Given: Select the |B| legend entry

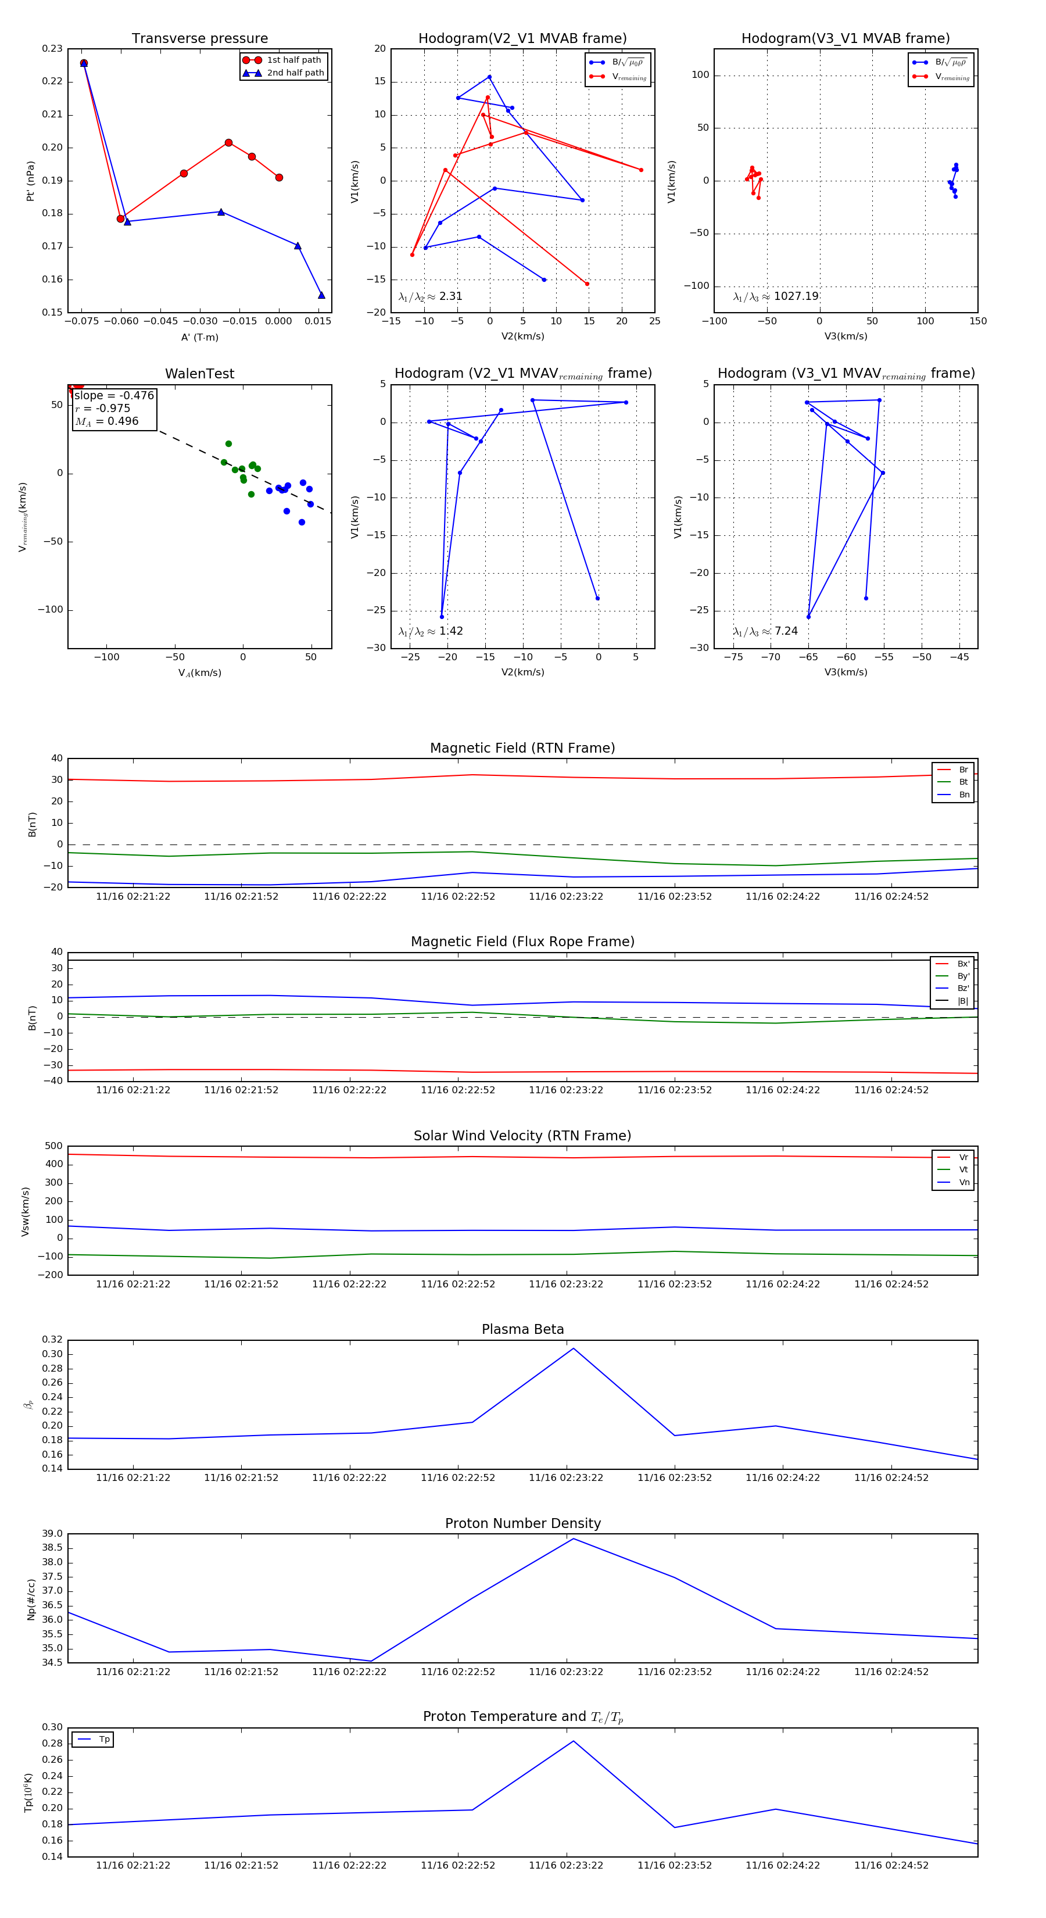Looking at the screenshot, I should (952, 1001).
